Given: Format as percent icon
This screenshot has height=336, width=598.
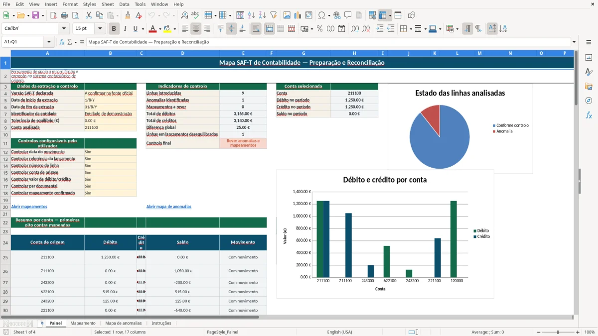Looking at the screenshot, I should 319,29.
